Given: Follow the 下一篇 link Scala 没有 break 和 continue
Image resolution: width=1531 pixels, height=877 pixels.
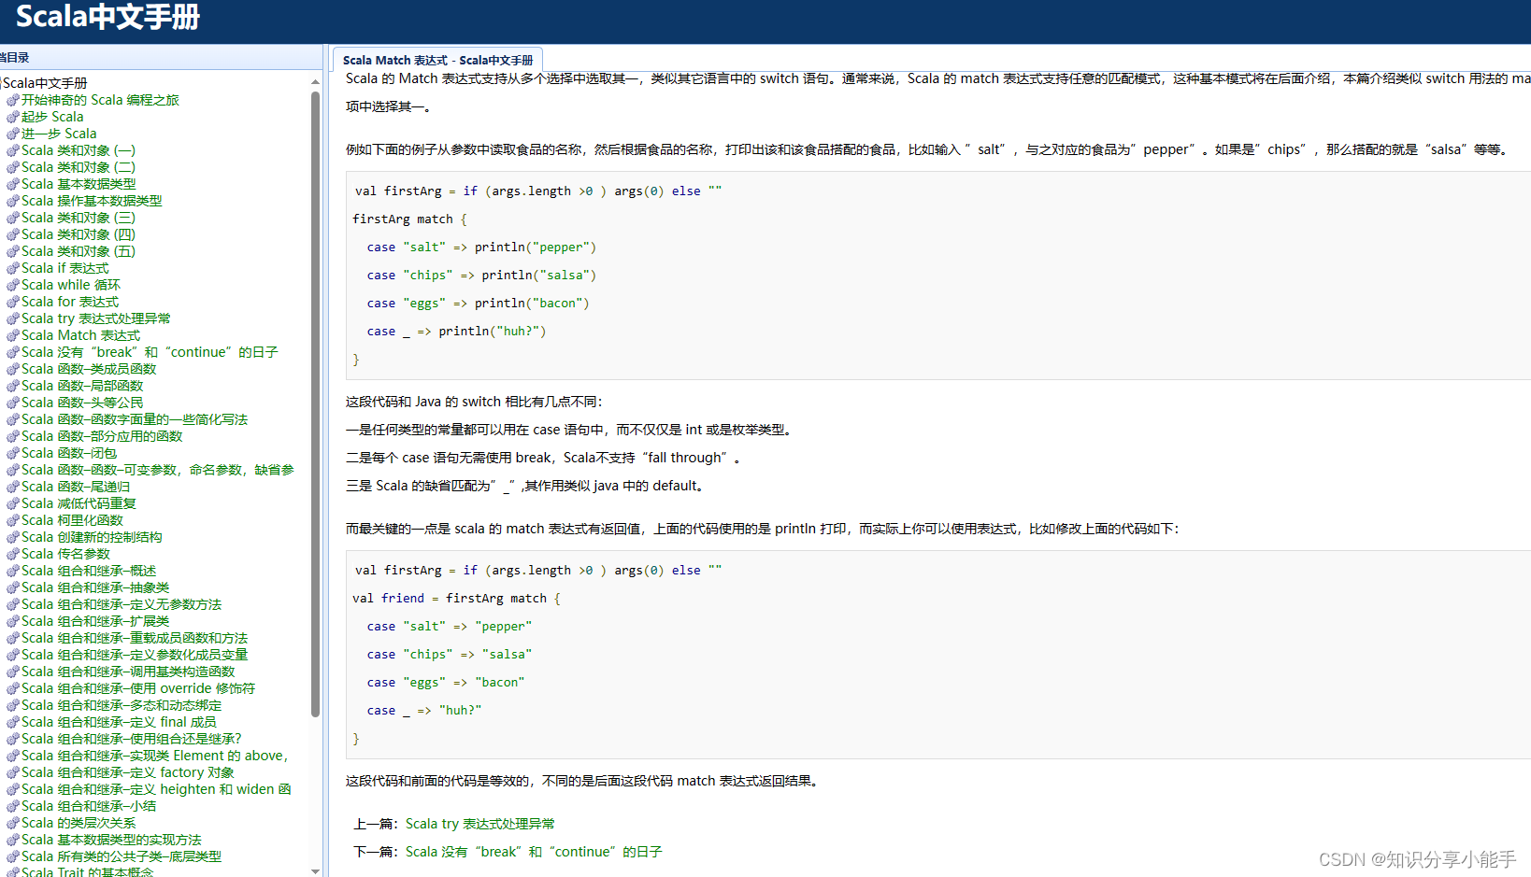Looking at the screenshot, I should pyautogui.click(x=534, y=852).
